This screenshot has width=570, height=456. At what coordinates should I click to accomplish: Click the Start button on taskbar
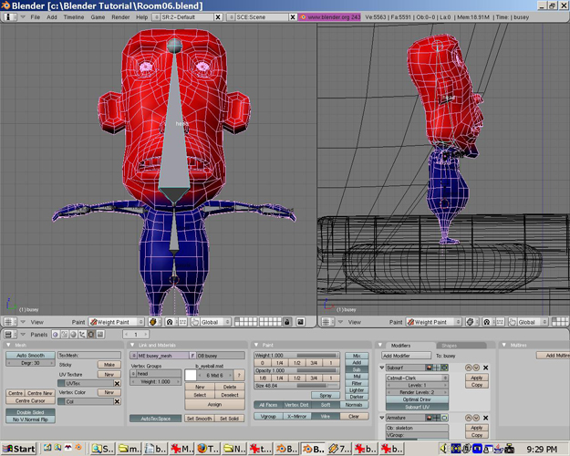coord(19,449)
